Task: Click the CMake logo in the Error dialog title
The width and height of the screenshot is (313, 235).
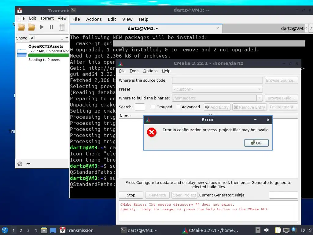Action: 148,120
